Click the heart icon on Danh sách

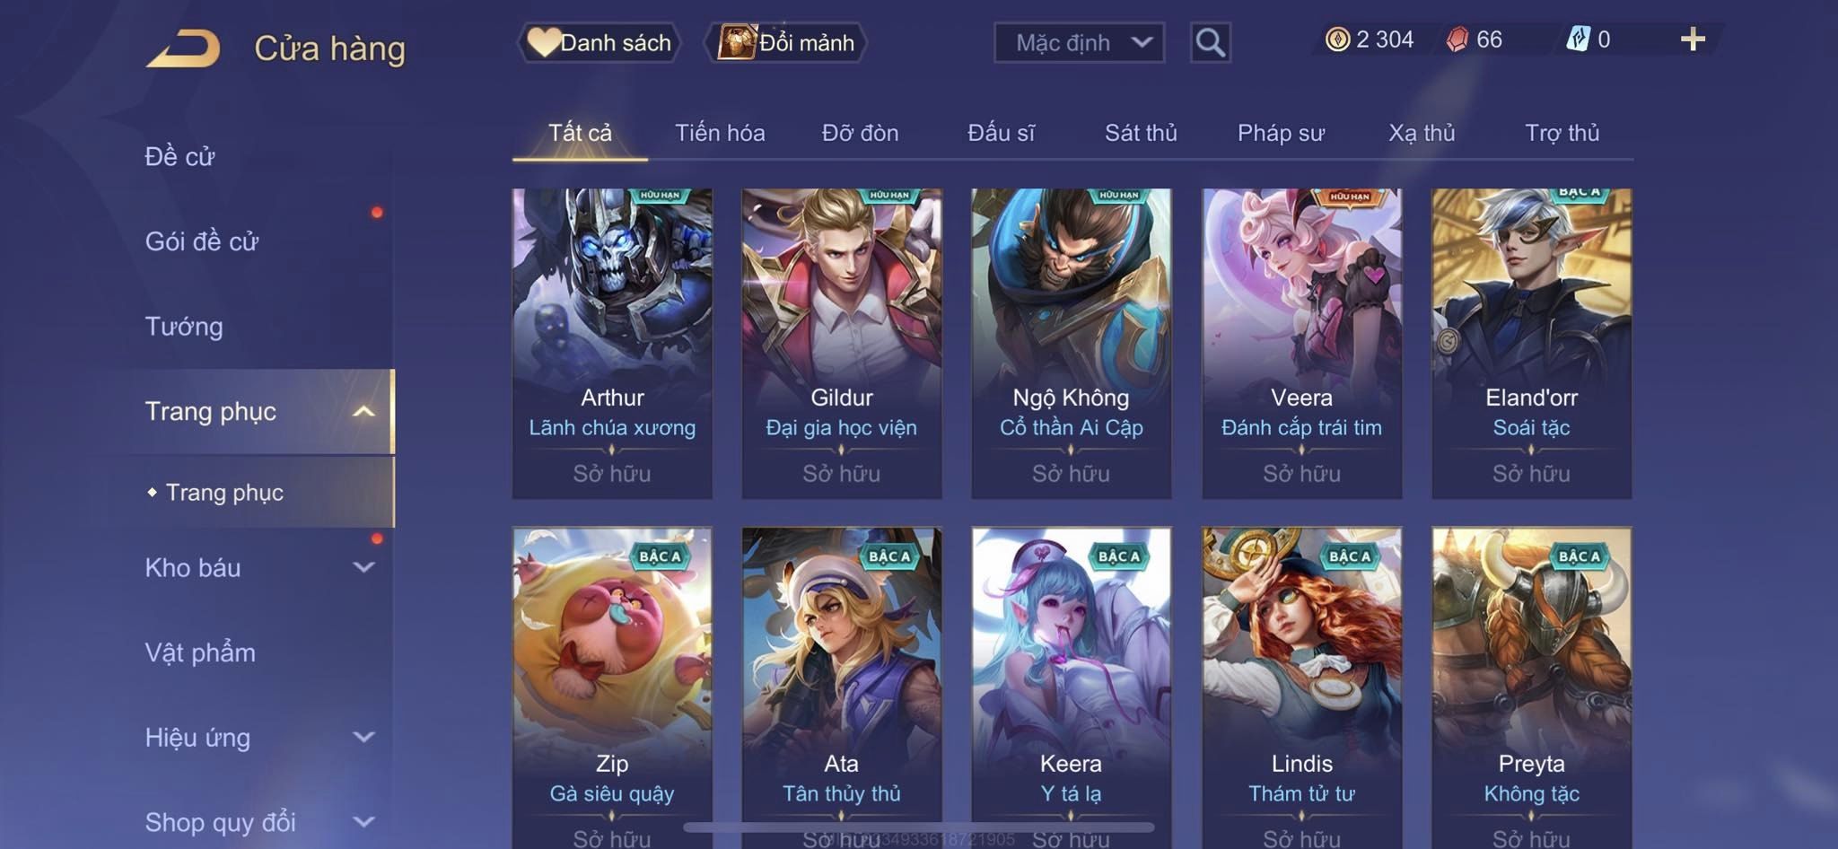point(543,42)
